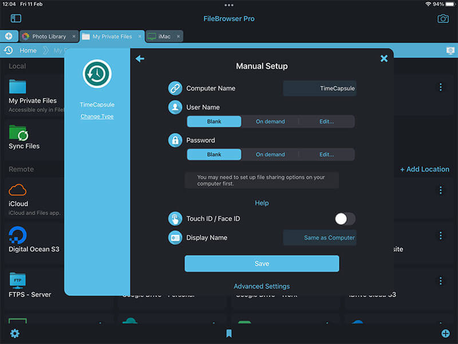
Task: Close the iMac tab
Action: 178,36
